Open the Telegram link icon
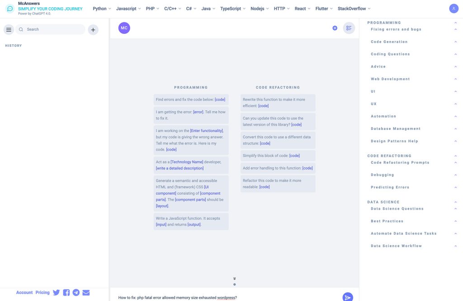Screen dimensions: 463x301 click(76, 292)
